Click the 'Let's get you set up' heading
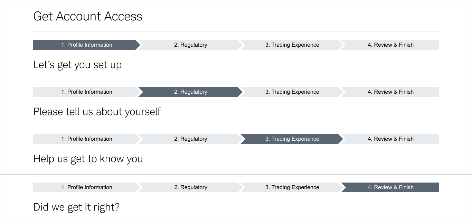Screen dimensions: 472x223 77,65
